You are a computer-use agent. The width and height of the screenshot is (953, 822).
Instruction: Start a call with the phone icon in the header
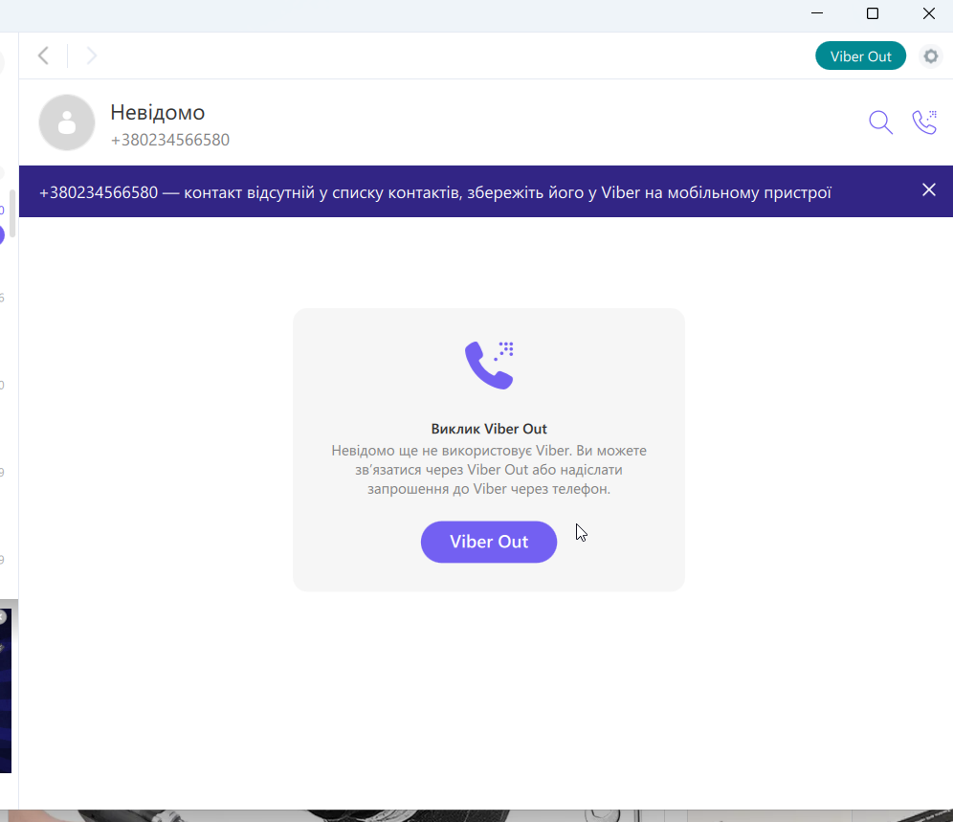tap(924, 122)
